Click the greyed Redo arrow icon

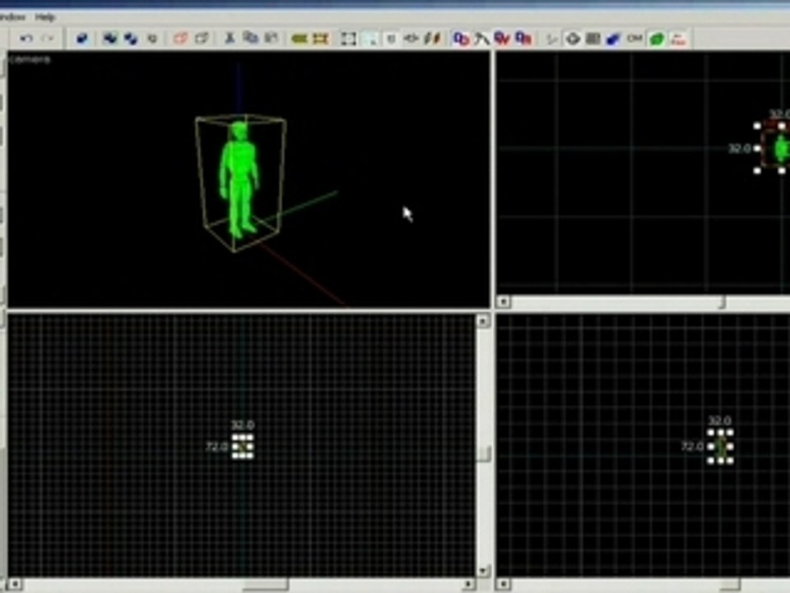[48, 39]
